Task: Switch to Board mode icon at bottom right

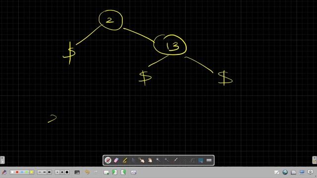Action: pyautogui.click(x=276, y=172)
